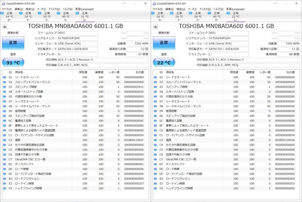The height and width of the screenshot is (202, 302).
Task: Click previous disk arrow in right window
Action: [x=156, y=27]
